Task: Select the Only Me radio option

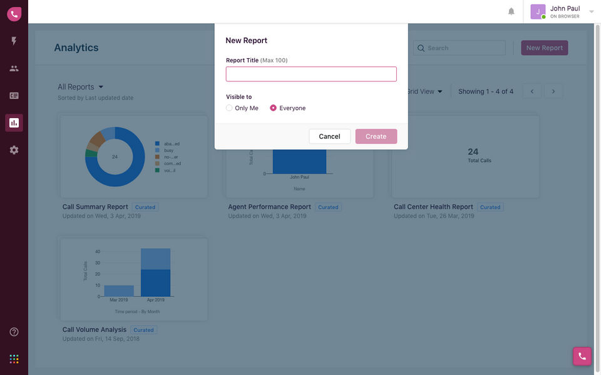Action: pyautogui.click(x=229, y=108)
